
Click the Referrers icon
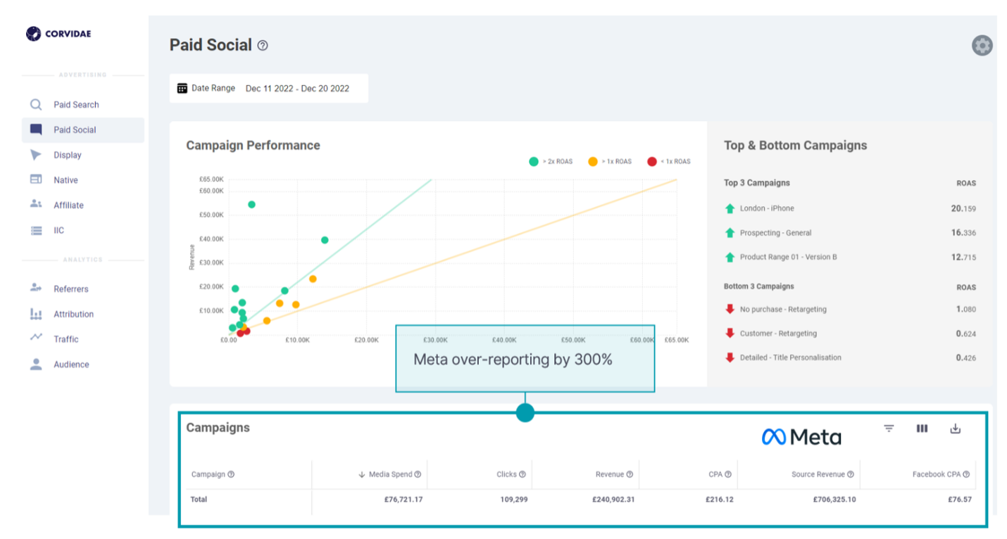36,288
